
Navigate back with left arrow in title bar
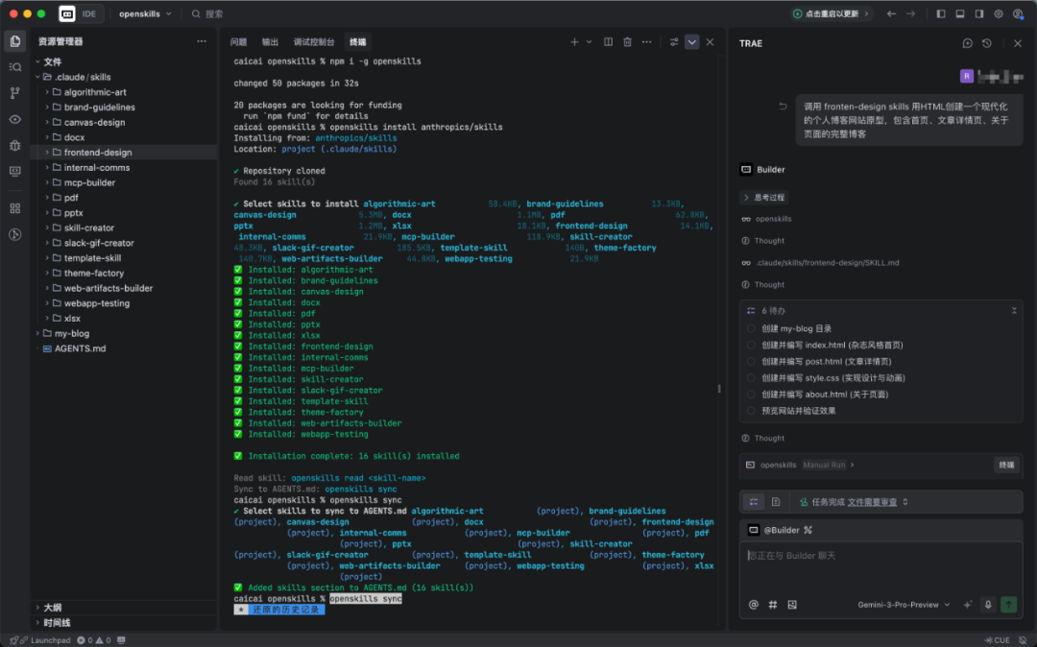tap(891, 13)
